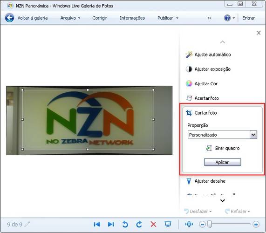Screen dimensions: 266x233
Task: Click the bottom-right crop handle
Action: tap(153, 149)
